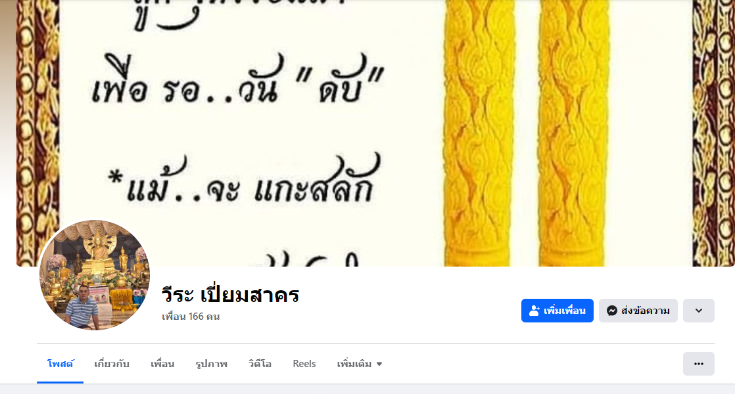
Task: Switch to the โพสต์ tab
Action: (60, 364)
